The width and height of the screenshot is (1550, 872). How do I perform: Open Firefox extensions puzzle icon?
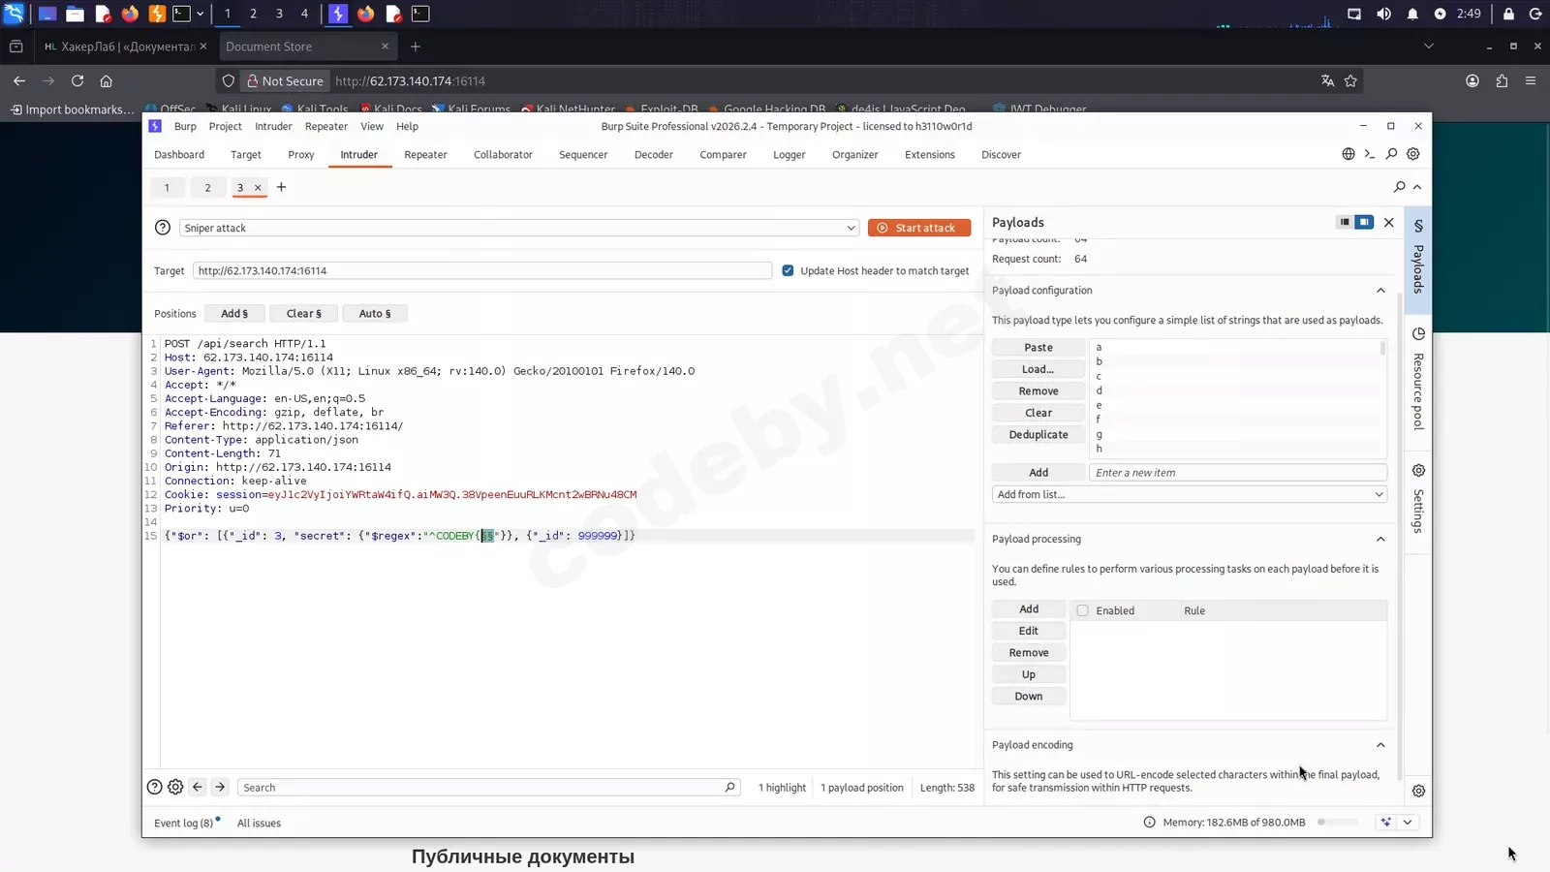(x=1502, y=81)
